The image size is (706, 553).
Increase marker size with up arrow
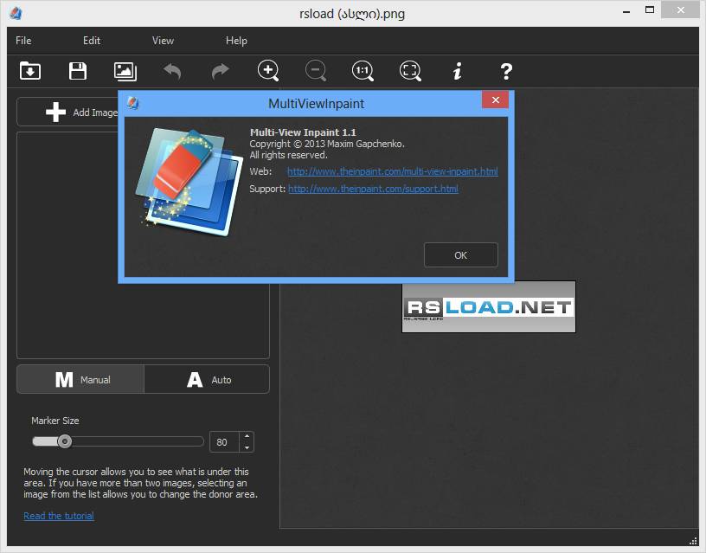[247, 436]
